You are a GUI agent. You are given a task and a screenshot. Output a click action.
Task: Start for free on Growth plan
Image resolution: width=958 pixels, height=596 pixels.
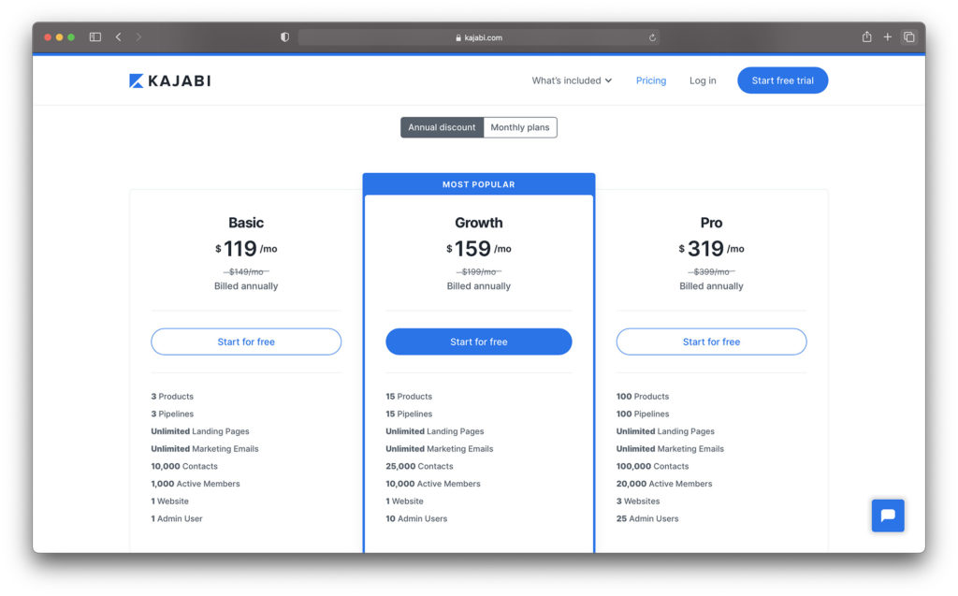[x=479, y=342]
